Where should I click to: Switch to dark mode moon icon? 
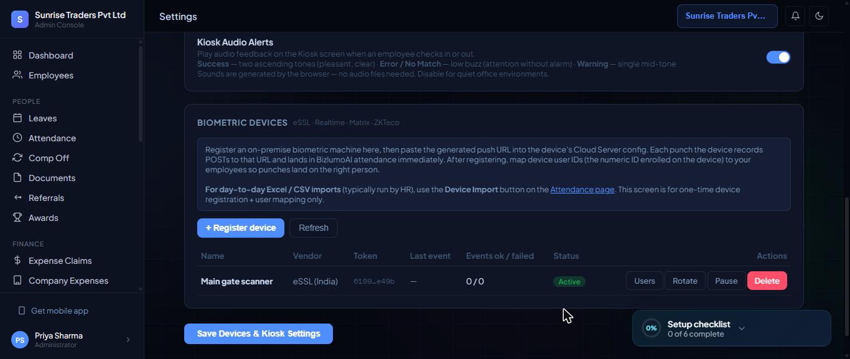pyautogui.click(x=819, y=16)
